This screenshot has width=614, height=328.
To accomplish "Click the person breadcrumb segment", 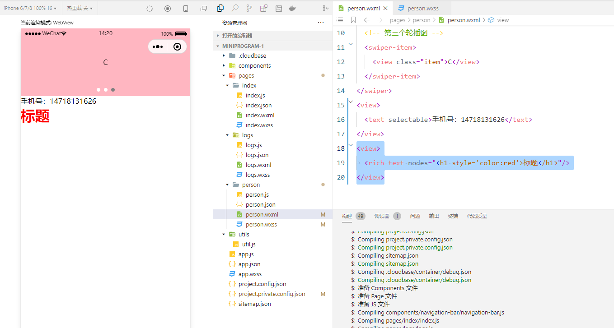I will click(x=422, y=20).
